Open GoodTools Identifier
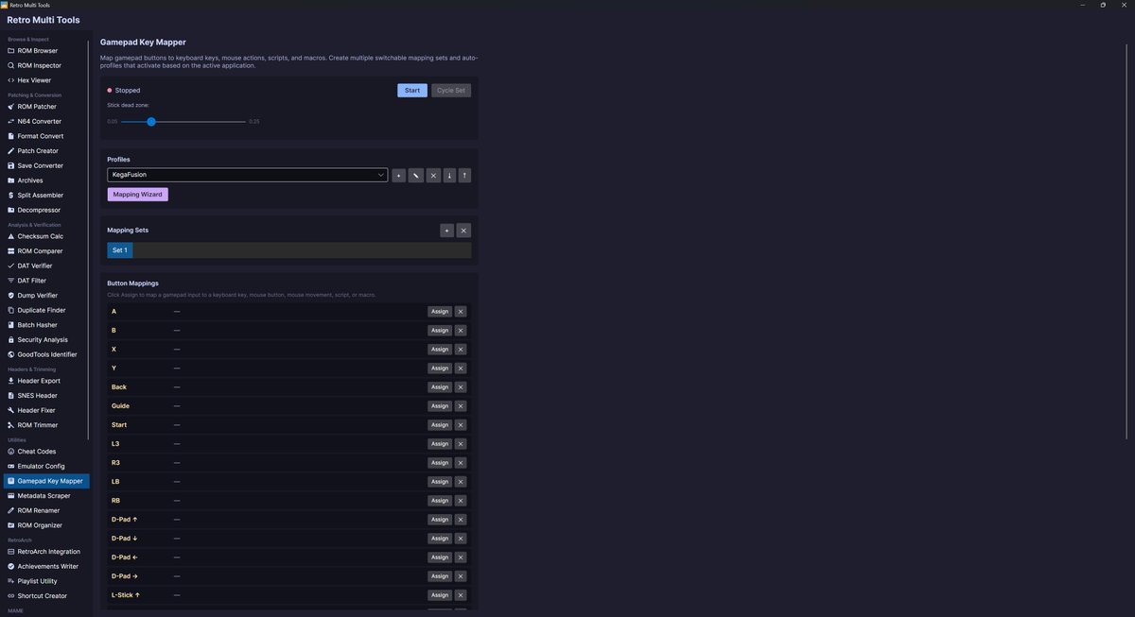1135x617 pixels. tap(46, 354)
